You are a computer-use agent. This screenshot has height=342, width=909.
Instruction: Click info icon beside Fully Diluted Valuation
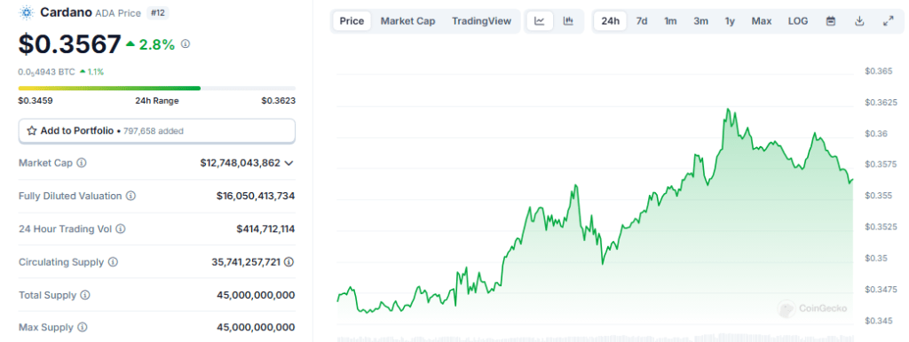(131, 196)
